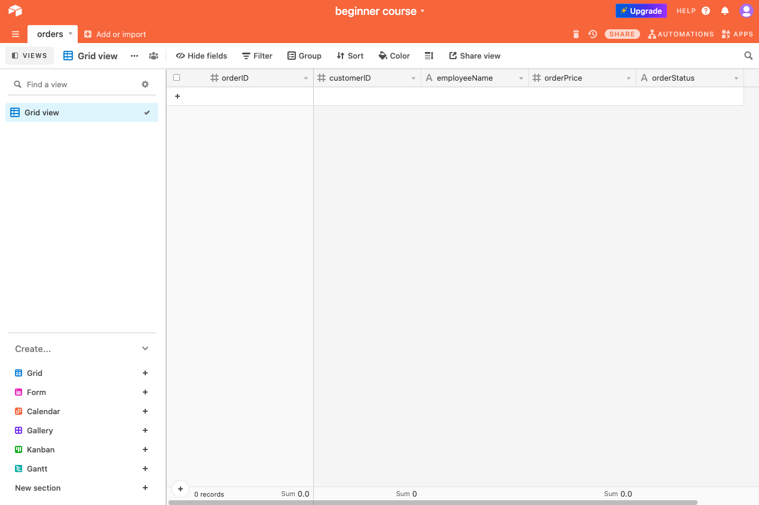Adjust row height via the toolbar icon
Screen dimensions: 759x505
pos(429,56)
